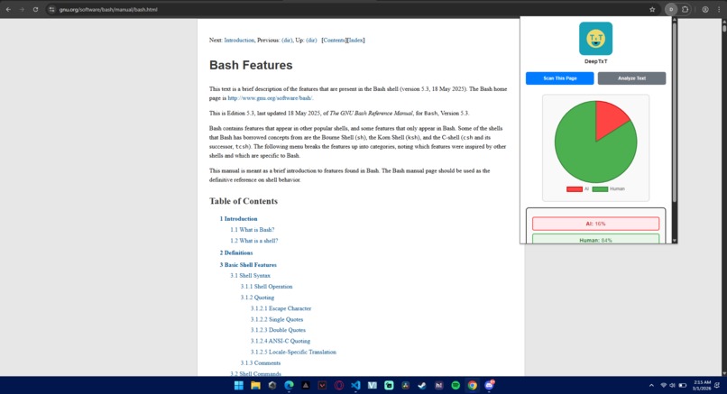Image resolution: width=727 pixels, height=394 pixels.
Task: Focus the address bar URL field
Action: click(108, 9)
